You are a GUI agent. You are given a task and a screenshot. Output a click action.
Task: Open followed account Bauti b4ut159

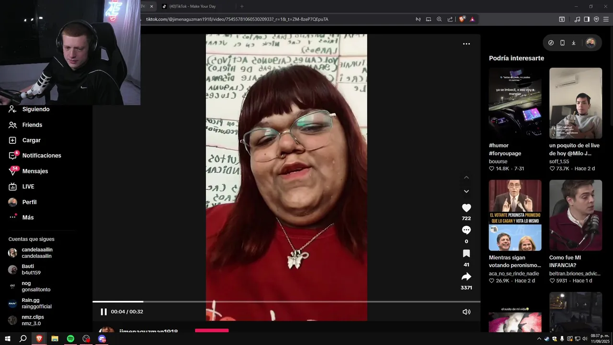coord(31,270)
